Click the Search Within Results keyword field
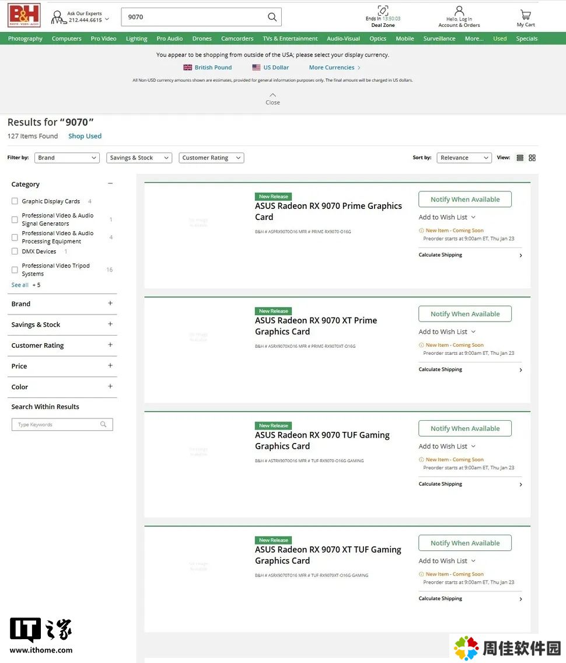The image size is (566, 663). point(58,425)
